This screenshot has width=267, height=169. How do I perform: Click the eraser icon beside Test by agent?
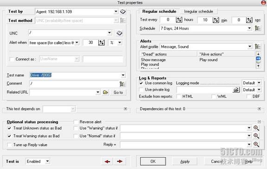coord(123,12)
